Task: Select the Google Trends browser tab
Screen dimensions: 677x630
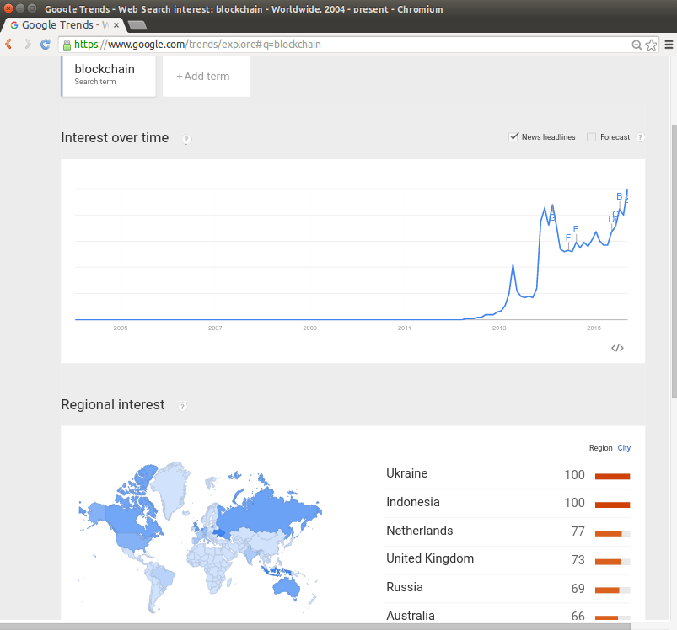Action: 64,25
